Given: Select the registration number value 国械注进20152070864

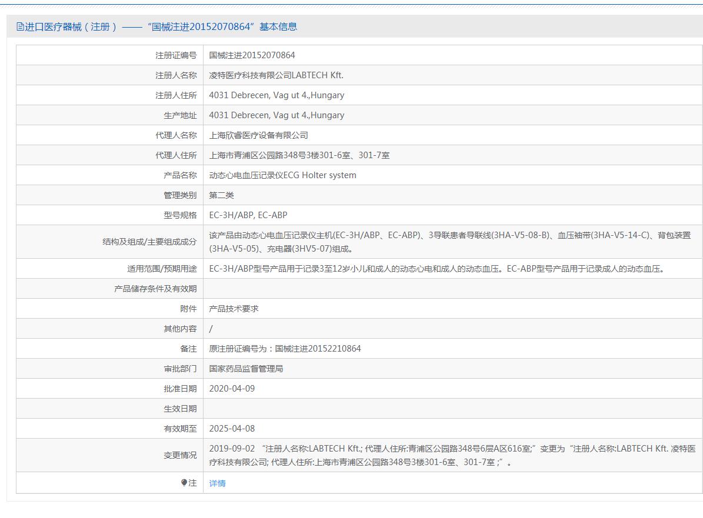Looking at the screenshot, I should click(252, 55).
